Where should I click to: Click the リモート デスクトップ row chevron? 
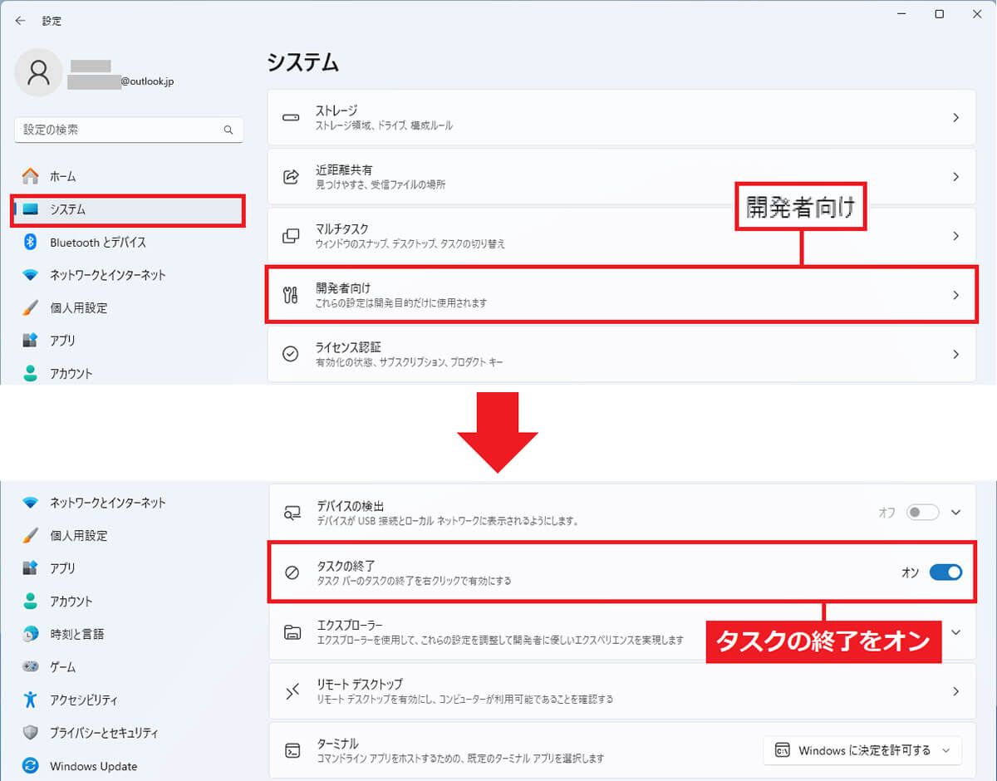955,691
